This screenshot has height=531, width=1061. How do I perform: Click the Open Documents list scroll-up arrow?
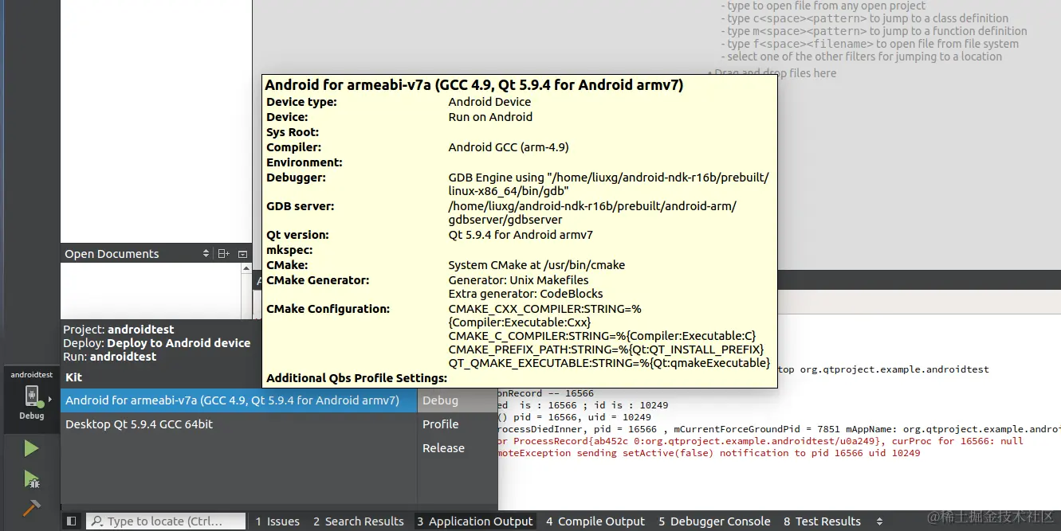click(246, 269)
